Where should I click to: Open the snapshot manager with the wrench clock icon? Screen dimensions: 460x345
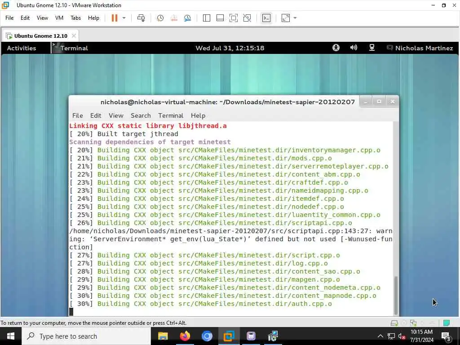(x=187, y=18)
